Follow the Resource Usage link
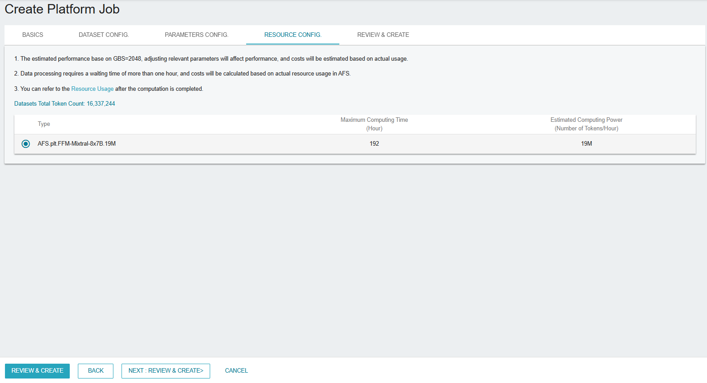This screenshot has height=383, width=707. tap(92, 89)
